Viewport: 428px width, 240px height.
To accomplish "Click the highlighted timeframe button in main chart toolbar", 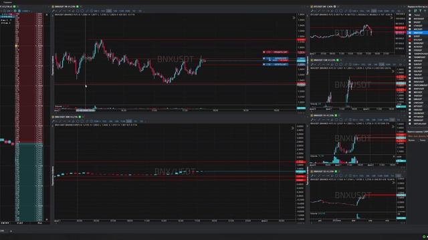I will coord(109,11).
